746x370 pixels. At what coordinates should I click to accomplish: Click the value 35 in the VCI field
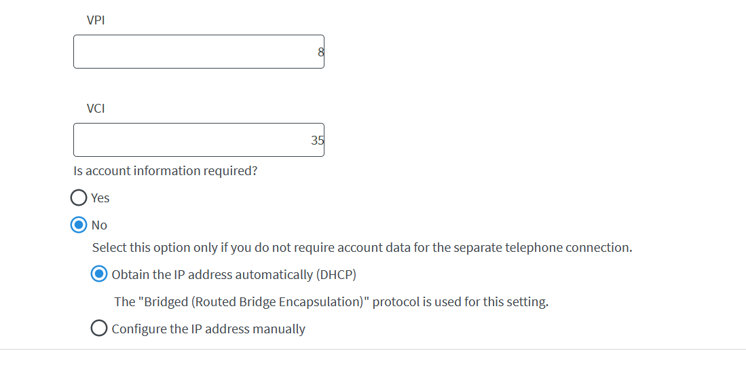click(x=317, y=141)
